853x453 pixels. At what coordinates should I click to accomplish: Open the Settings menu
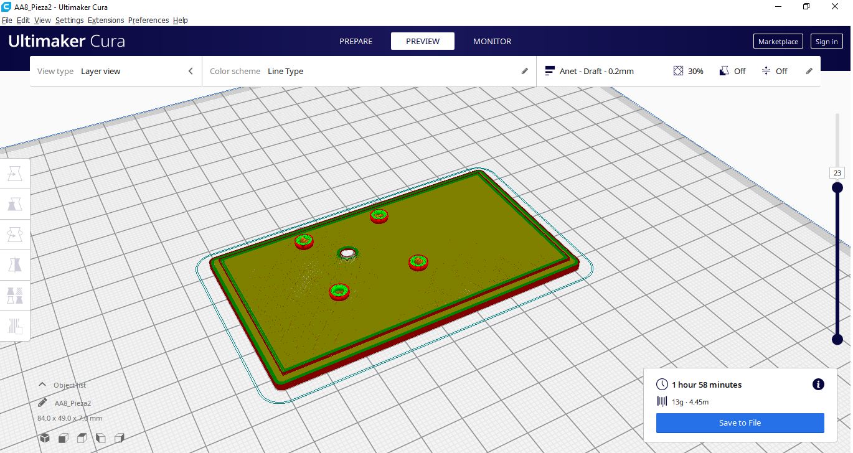click(x=69, y=20)
